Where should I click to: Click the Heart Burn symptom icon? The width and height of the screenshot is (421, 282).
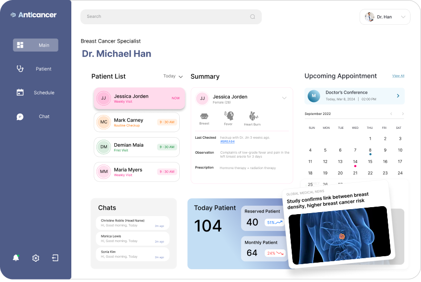pos(253,116)
